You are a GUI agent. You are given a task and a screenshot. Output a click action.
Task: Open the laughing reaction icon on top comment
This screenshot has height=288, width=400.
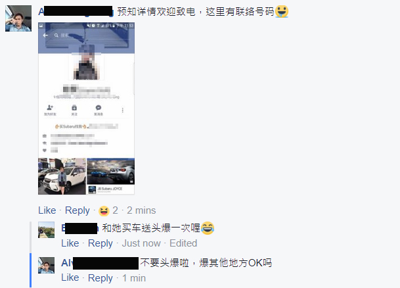pyautogui.click(x=104, y=210)
